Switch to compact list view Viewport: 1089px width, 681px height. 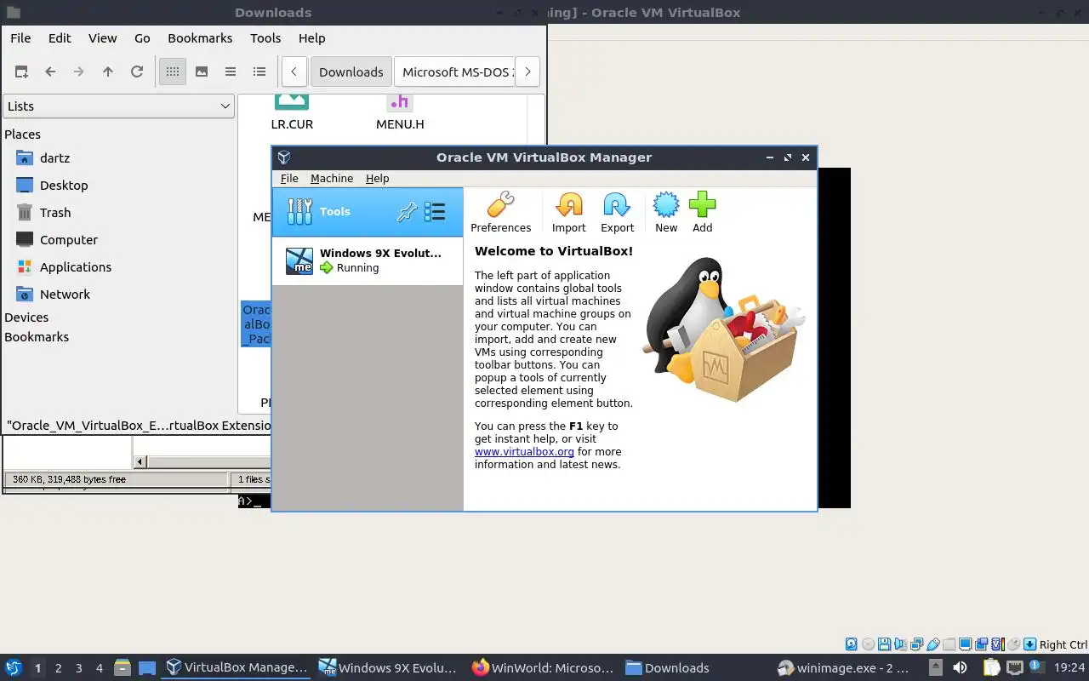click(x=231, y=72)
